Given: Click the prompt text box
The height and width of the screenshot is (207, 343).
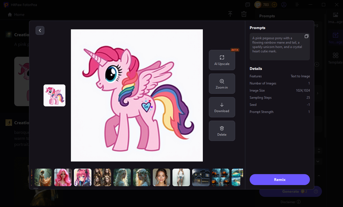Looking at the screenshot, I should coord(280,46).
